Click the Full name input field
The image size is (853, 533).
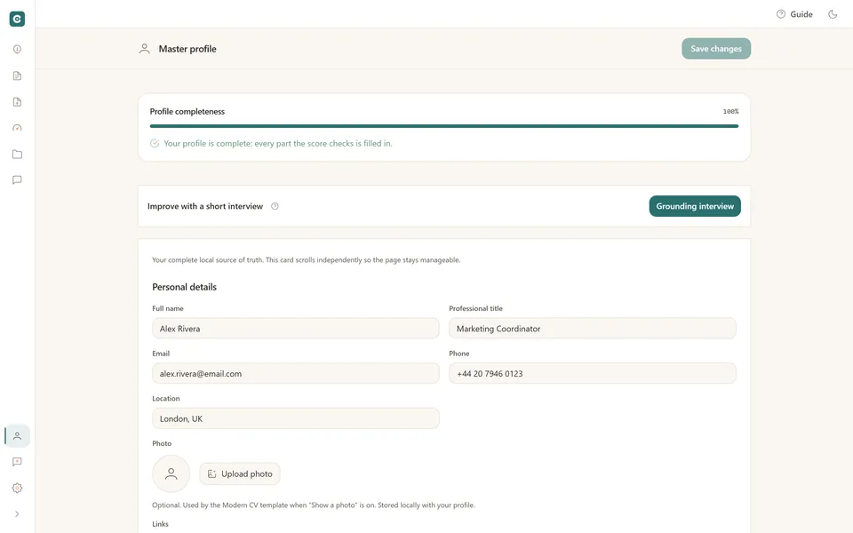point(295,329)
